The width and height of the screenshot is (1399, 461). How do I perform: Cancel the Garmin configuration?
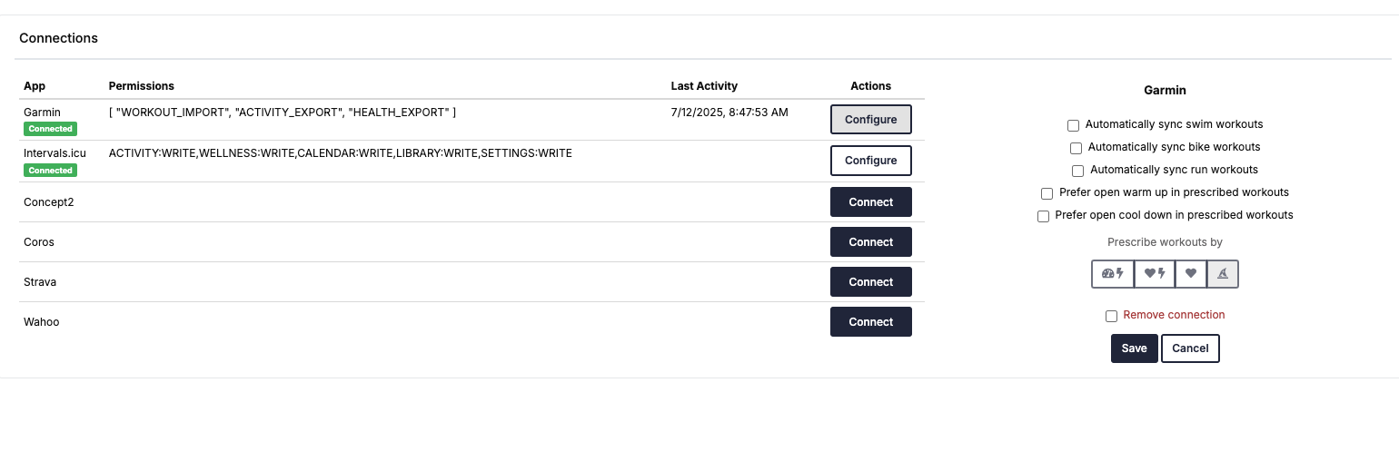tap(1190, 348)
